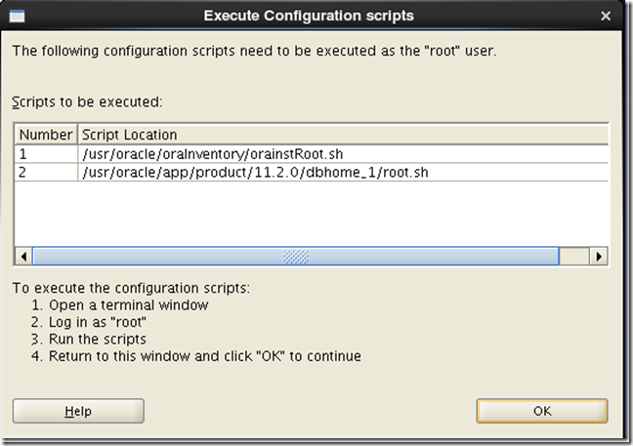This screenshot has height=446, width=633.
Task: Close the Execute Configuration scripts dialog
Action: coord(605,17)
